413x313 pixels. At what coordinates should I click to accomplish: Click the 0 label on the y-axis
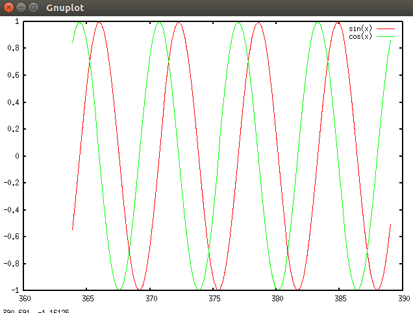(x=18, y=156)
